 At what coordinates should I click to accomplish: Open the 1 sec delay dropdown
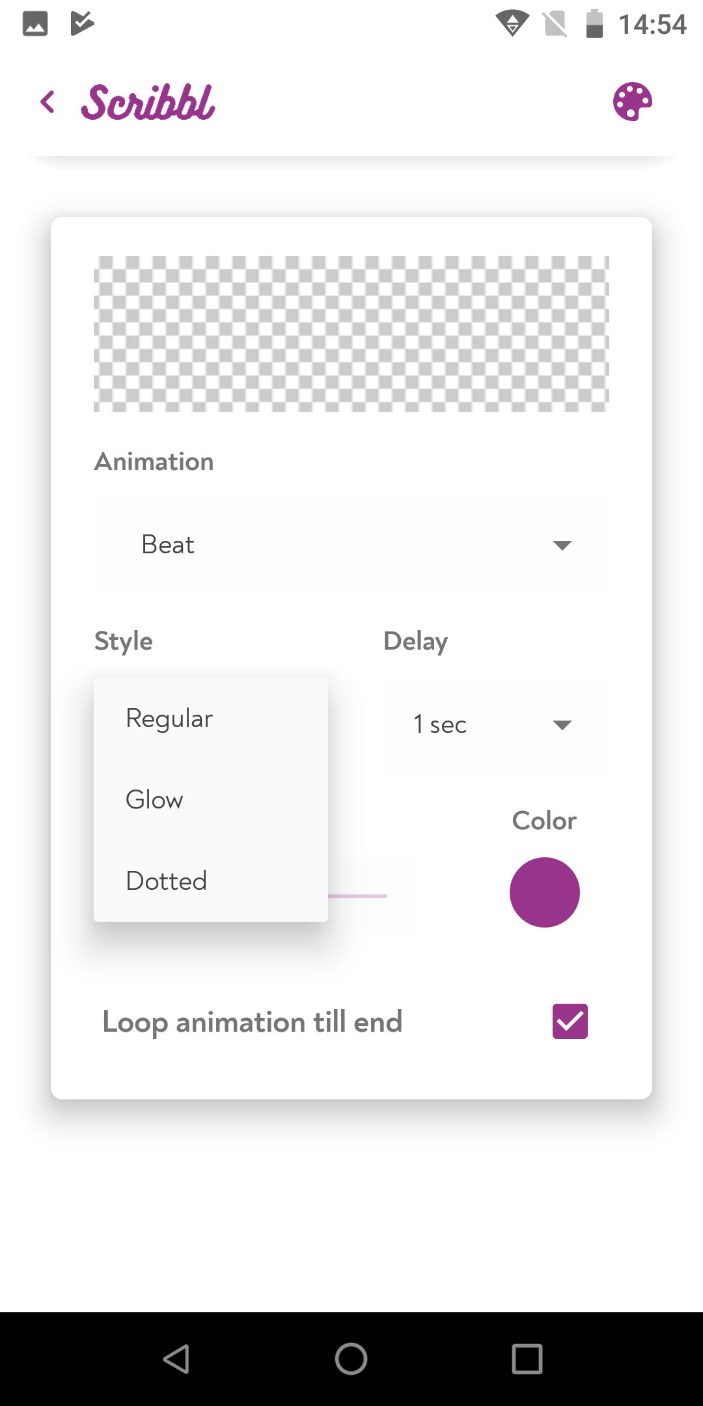click(x=496, y=724)
